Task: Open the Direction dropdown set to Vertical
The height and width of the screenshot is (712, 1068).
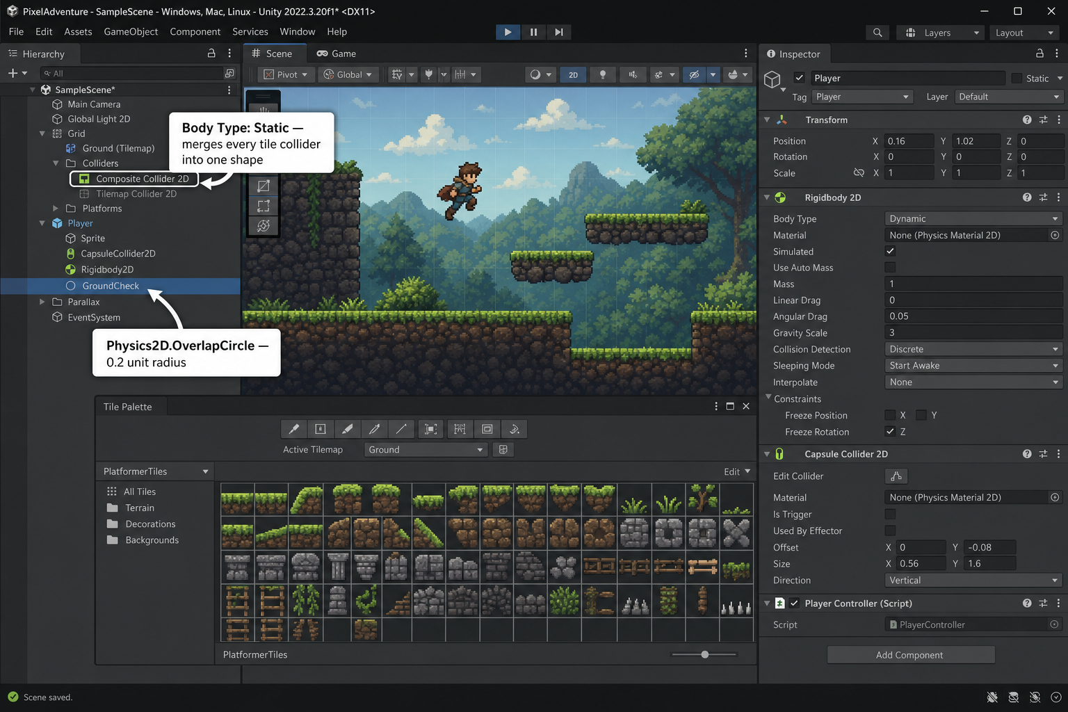Action: click(x=973, y=581)
